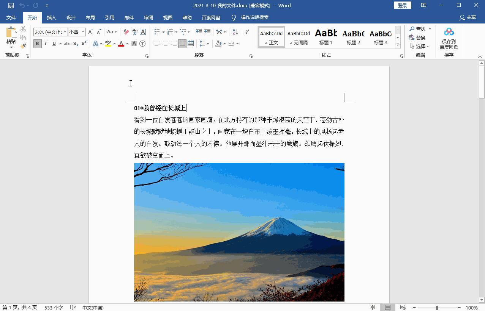
Task: Switch to the 插入 ribbon tab
Action: coord(52,17)
